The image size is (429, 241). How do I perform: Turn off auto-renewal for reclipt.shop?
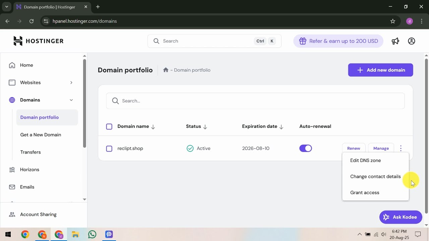(306, 148)
